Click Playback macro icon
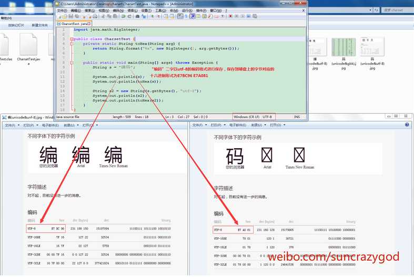The image size is (414, 277). (x=243, y=16)
